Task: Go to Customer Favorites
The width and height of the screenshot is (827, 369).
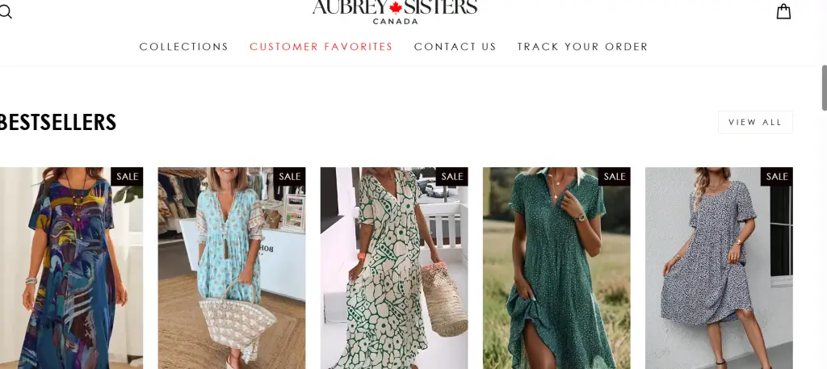Action: 321,46
